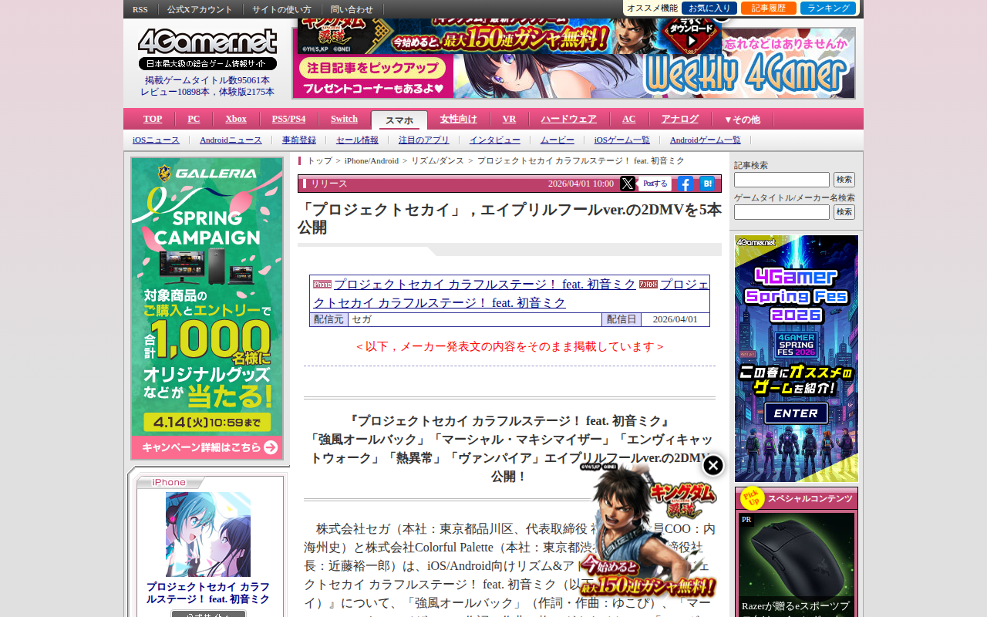Screen dimensions: 987x617
Task: Click the 記事履歴 button
Action: (769, 8)
